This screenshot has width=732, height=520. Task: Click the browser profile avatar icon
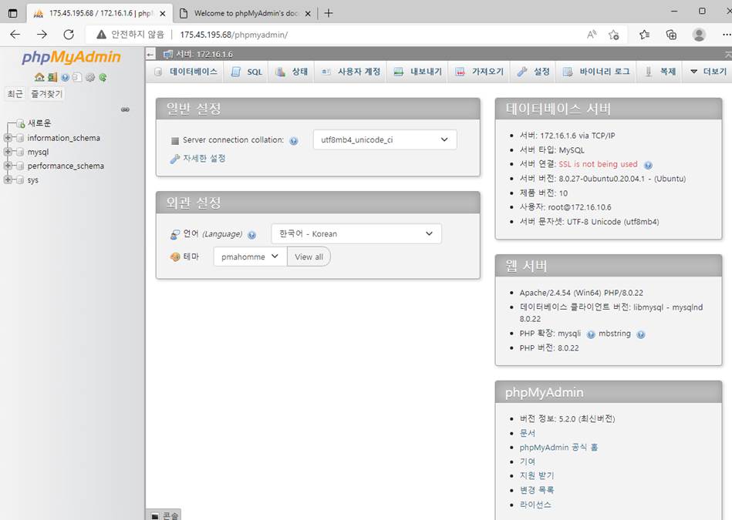[699, 35]
